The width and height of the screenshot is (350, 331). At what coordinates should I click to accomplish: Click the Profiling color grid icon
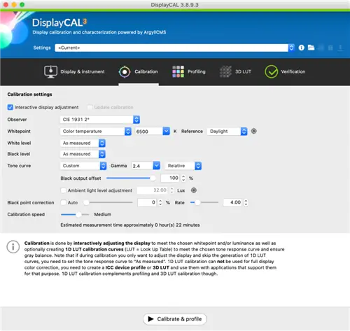(x=178, y=71)
